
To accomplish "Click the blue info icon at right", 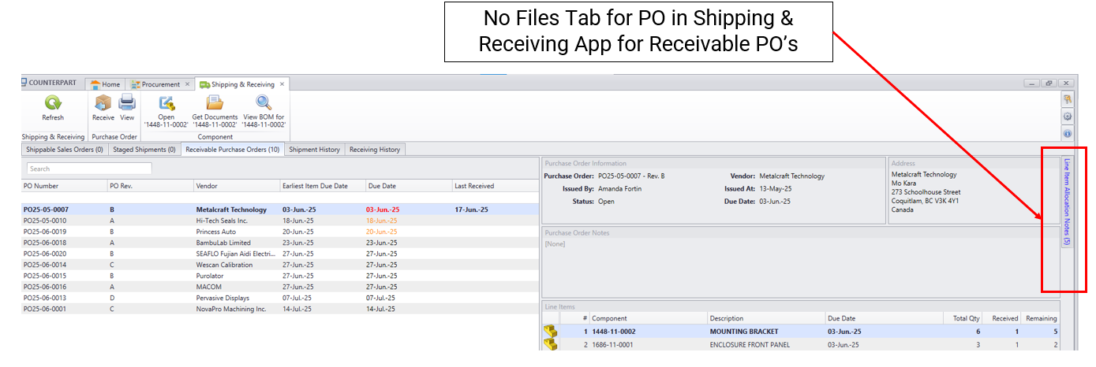I will click(x=1068, y=133).
